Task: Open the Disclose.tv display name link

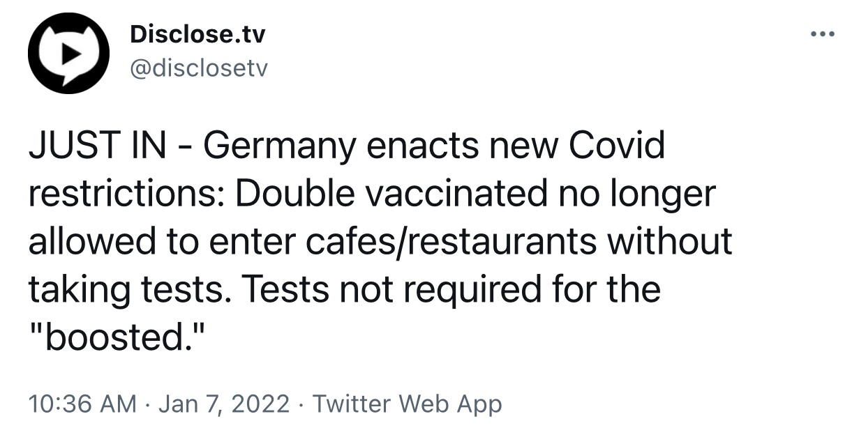Action: coord(197,34)
